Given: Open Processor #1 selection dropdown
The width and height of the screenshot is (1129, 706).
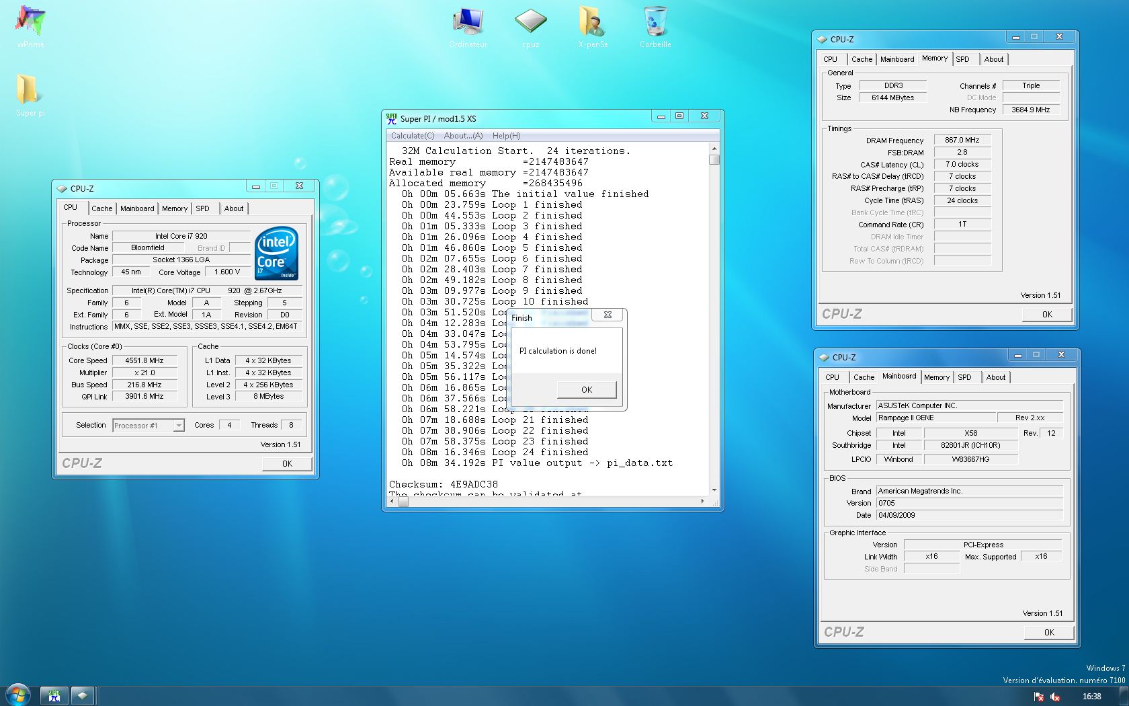Looking at the screenshot, I should pyautogui.click(x=149, y=425).
